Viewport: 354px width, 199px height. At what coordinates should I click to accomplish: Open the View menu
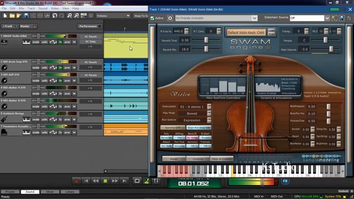click(65, 8)
